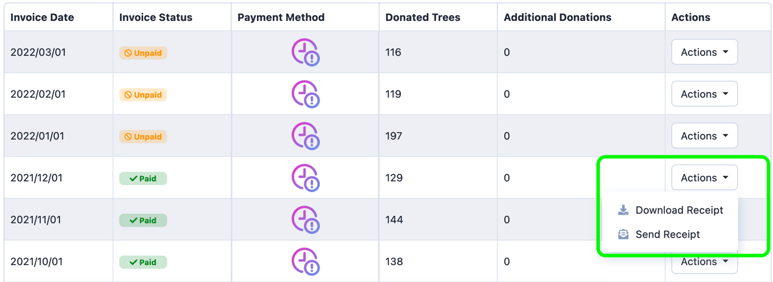
Task: Click payment method icon in 2021/12/01 row
Action: 306,178
